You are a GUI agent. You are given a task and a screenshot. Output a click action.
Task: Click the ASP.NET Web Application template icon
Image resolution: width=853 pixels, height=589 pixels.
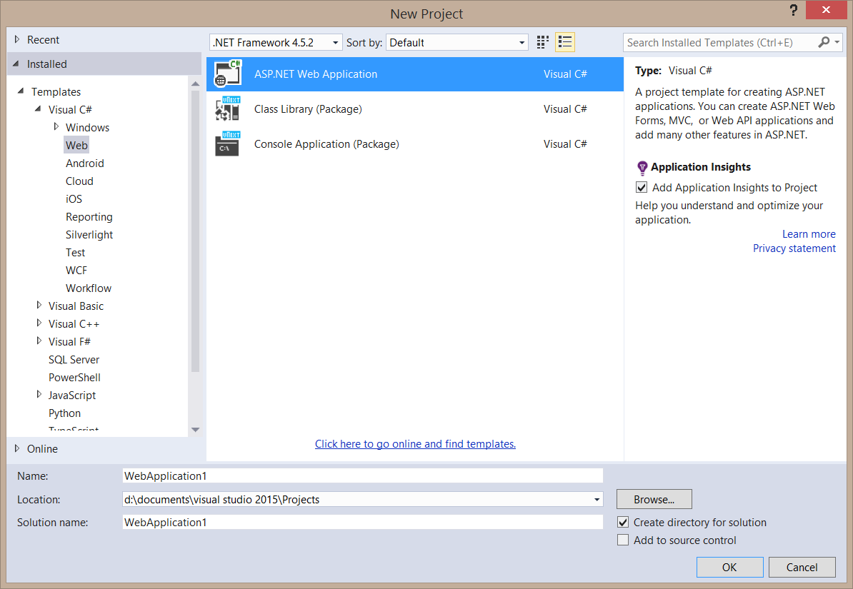point(227,74)
